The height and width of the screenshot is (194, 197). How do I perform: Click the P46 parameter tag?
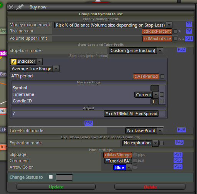pyautogui.click(x=179, y=142)
